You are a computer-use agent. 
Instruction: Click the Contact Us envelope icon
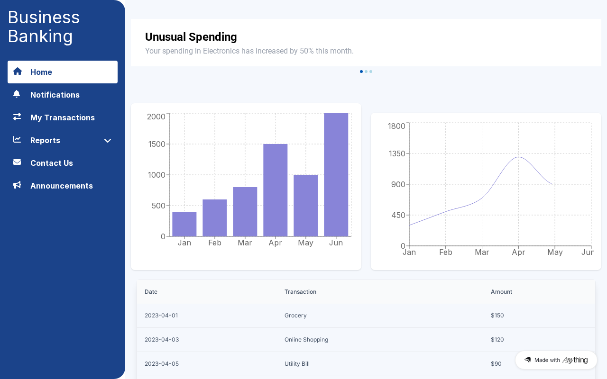pos(17,162)
